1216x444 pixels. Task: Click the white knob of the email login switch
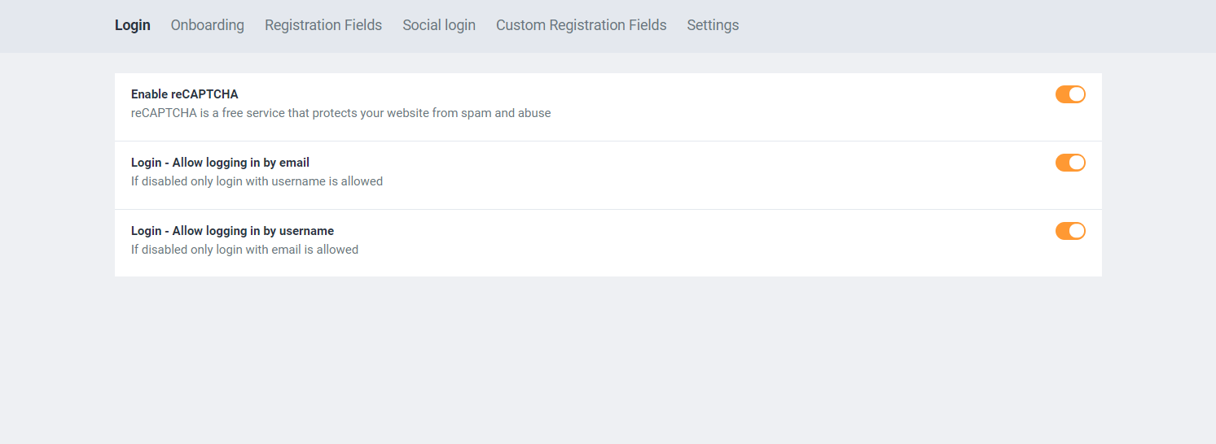tap(1077, 163)
